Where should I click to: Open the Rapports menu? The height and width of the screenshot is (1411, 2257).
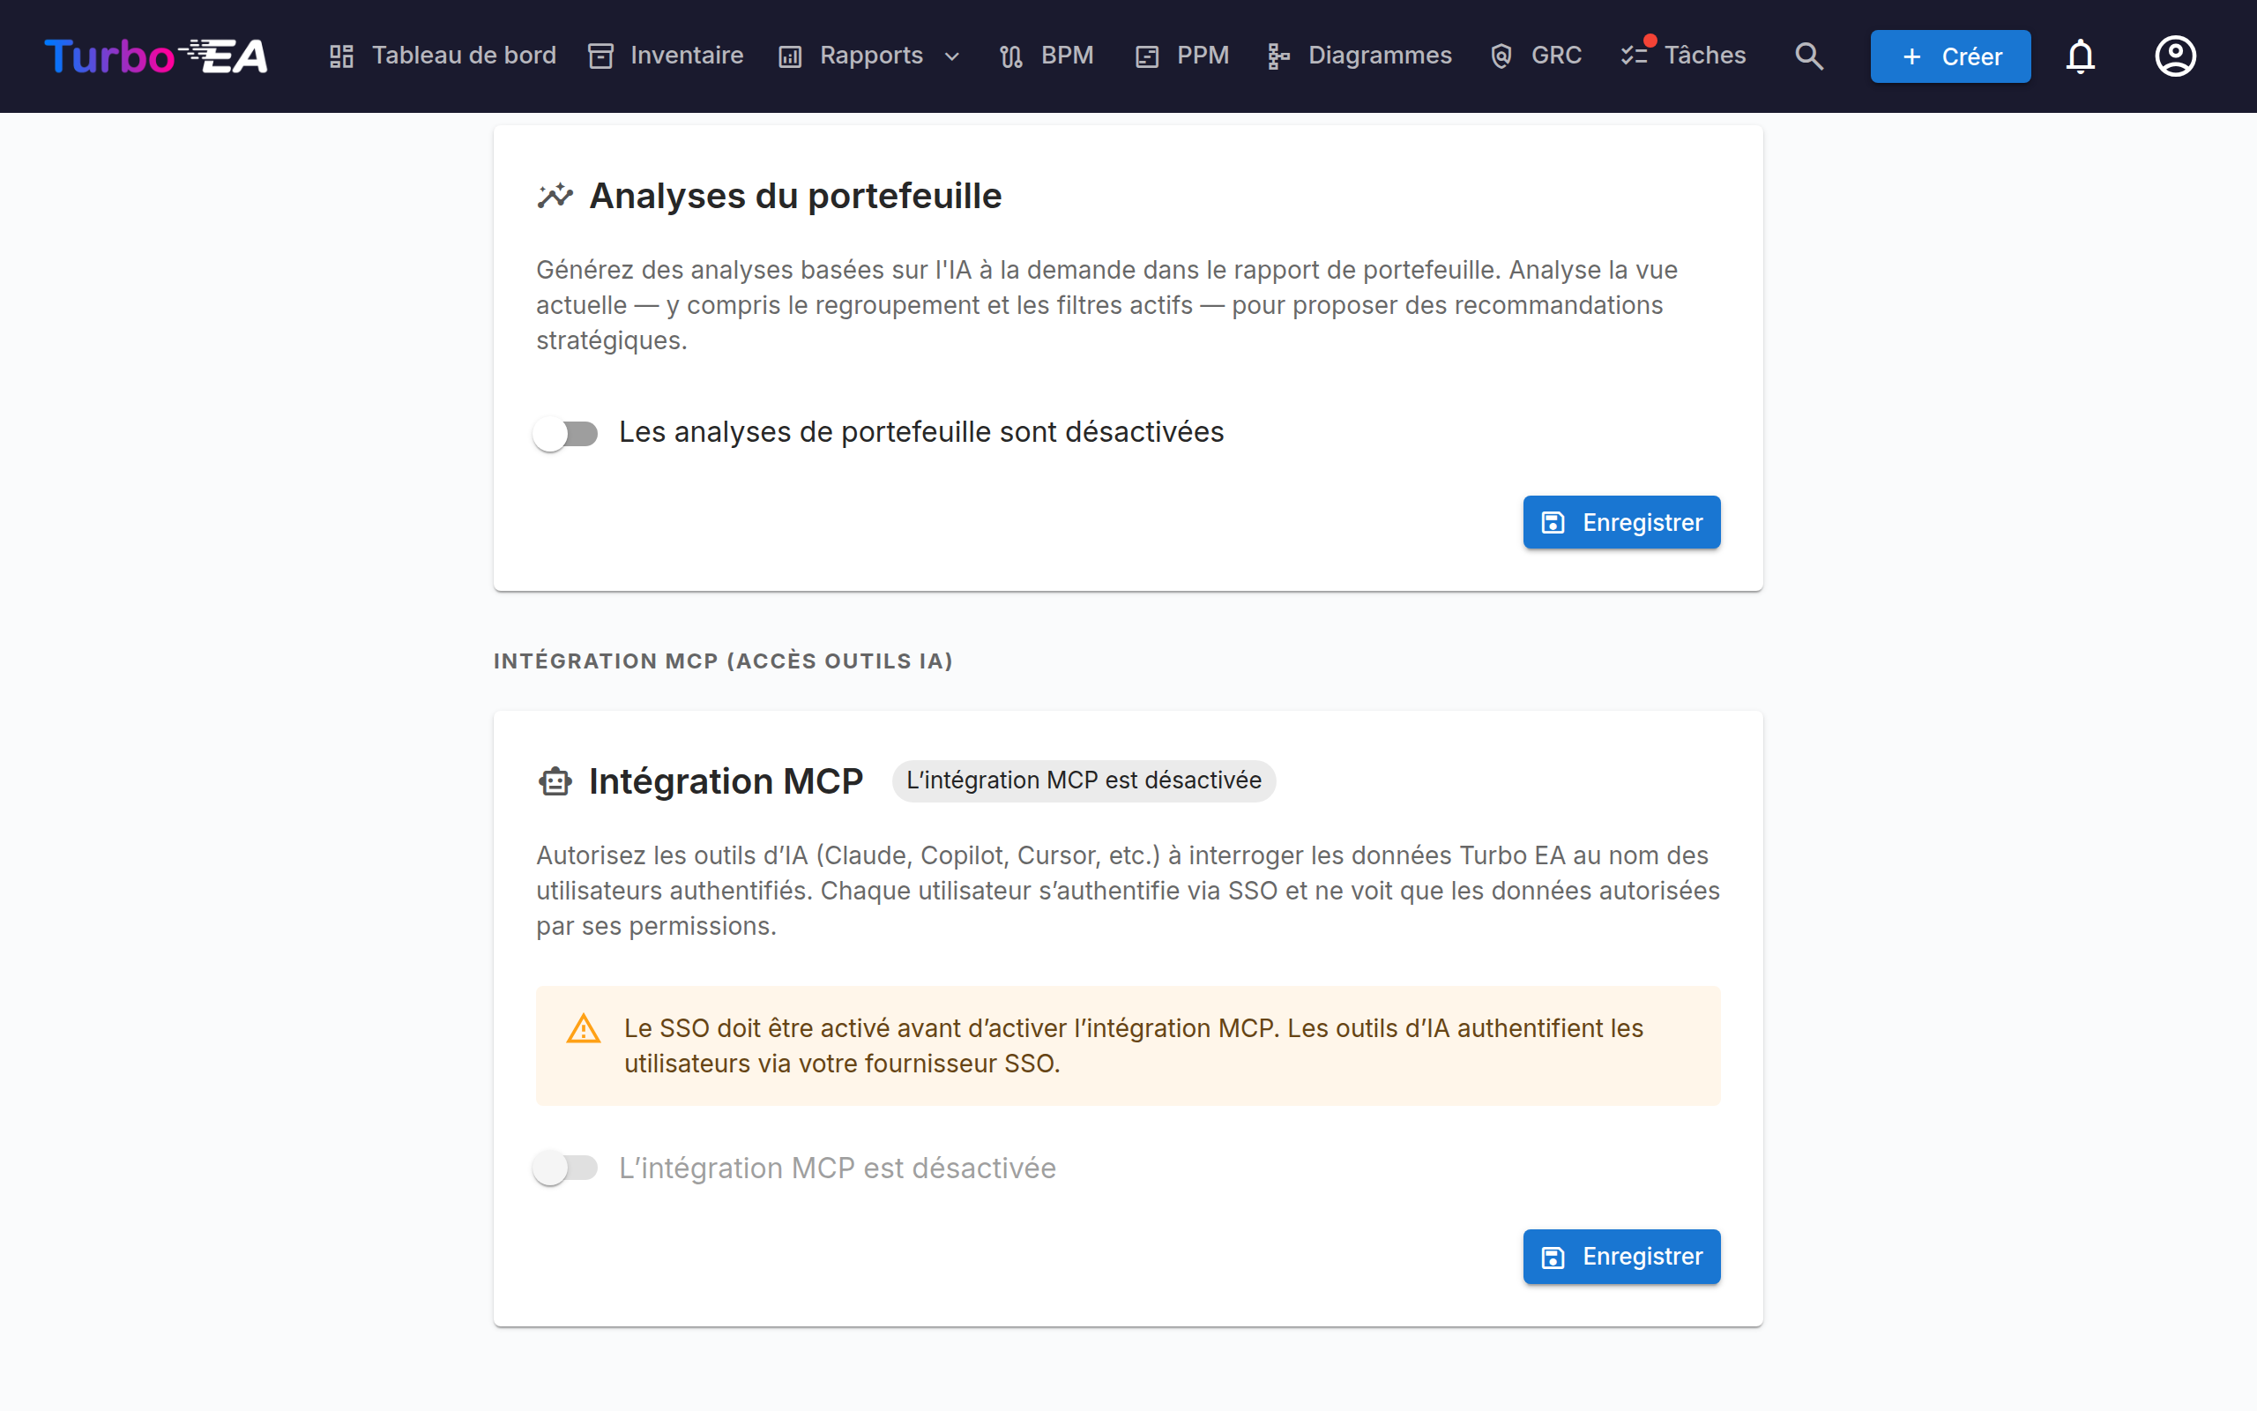coord(869,56)
